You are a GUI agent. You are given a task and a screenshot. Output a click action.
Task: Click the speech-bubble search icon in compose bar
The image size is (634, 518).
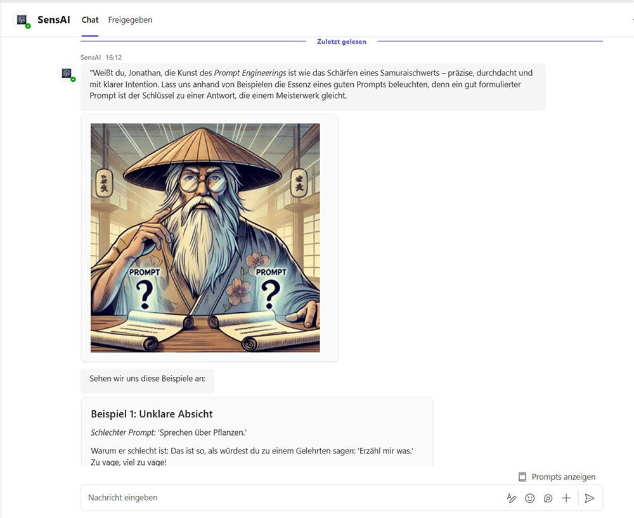(548, 498)
